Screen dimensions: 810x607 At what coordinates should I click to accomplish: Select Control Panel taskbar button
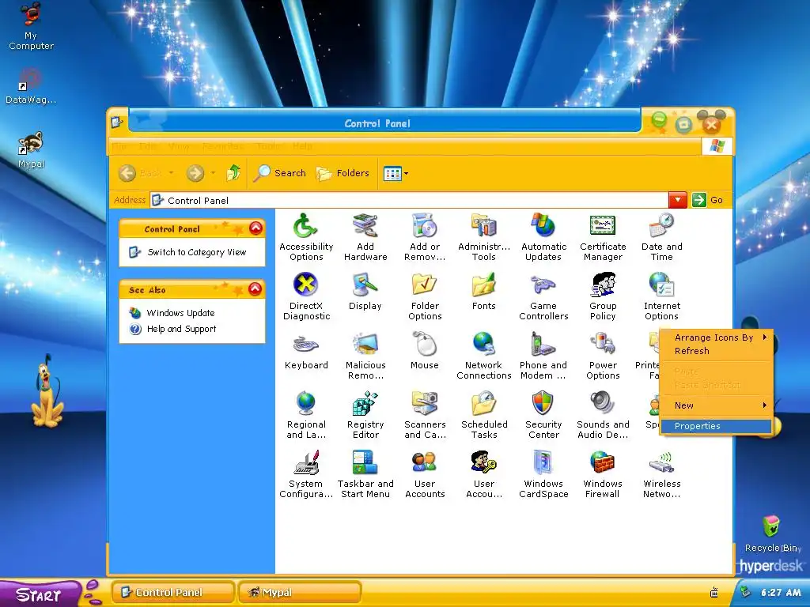(173, 592)
